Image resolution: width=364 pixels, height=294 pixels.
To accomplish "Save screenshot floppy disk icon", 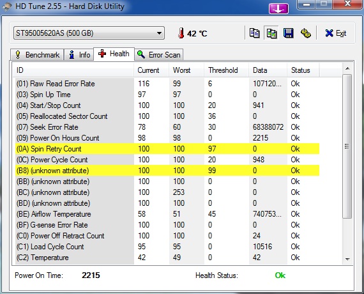I will click(289, 33).
